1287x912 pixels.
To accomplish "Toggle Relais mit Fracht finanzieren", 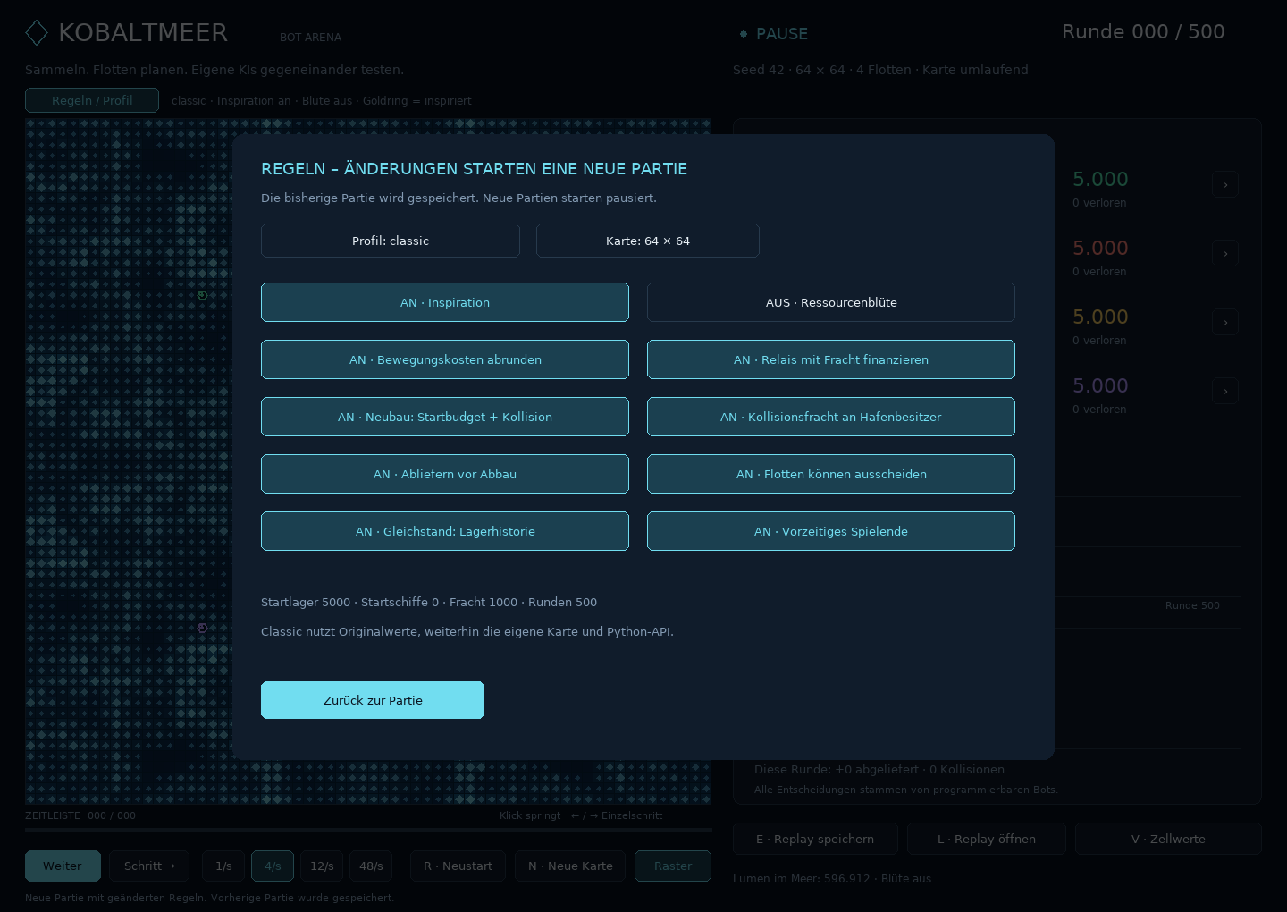I will point(831,359).
